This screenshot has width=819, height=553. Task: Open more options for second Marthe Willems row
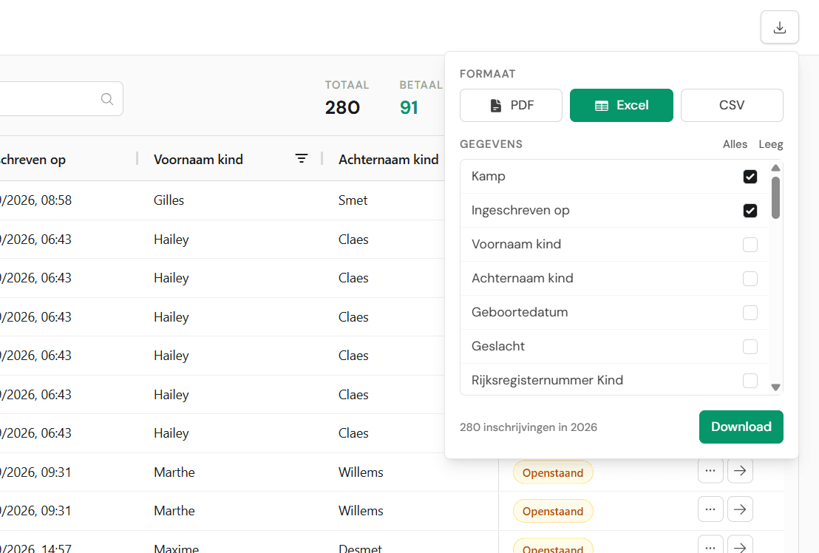click(710, 509)
